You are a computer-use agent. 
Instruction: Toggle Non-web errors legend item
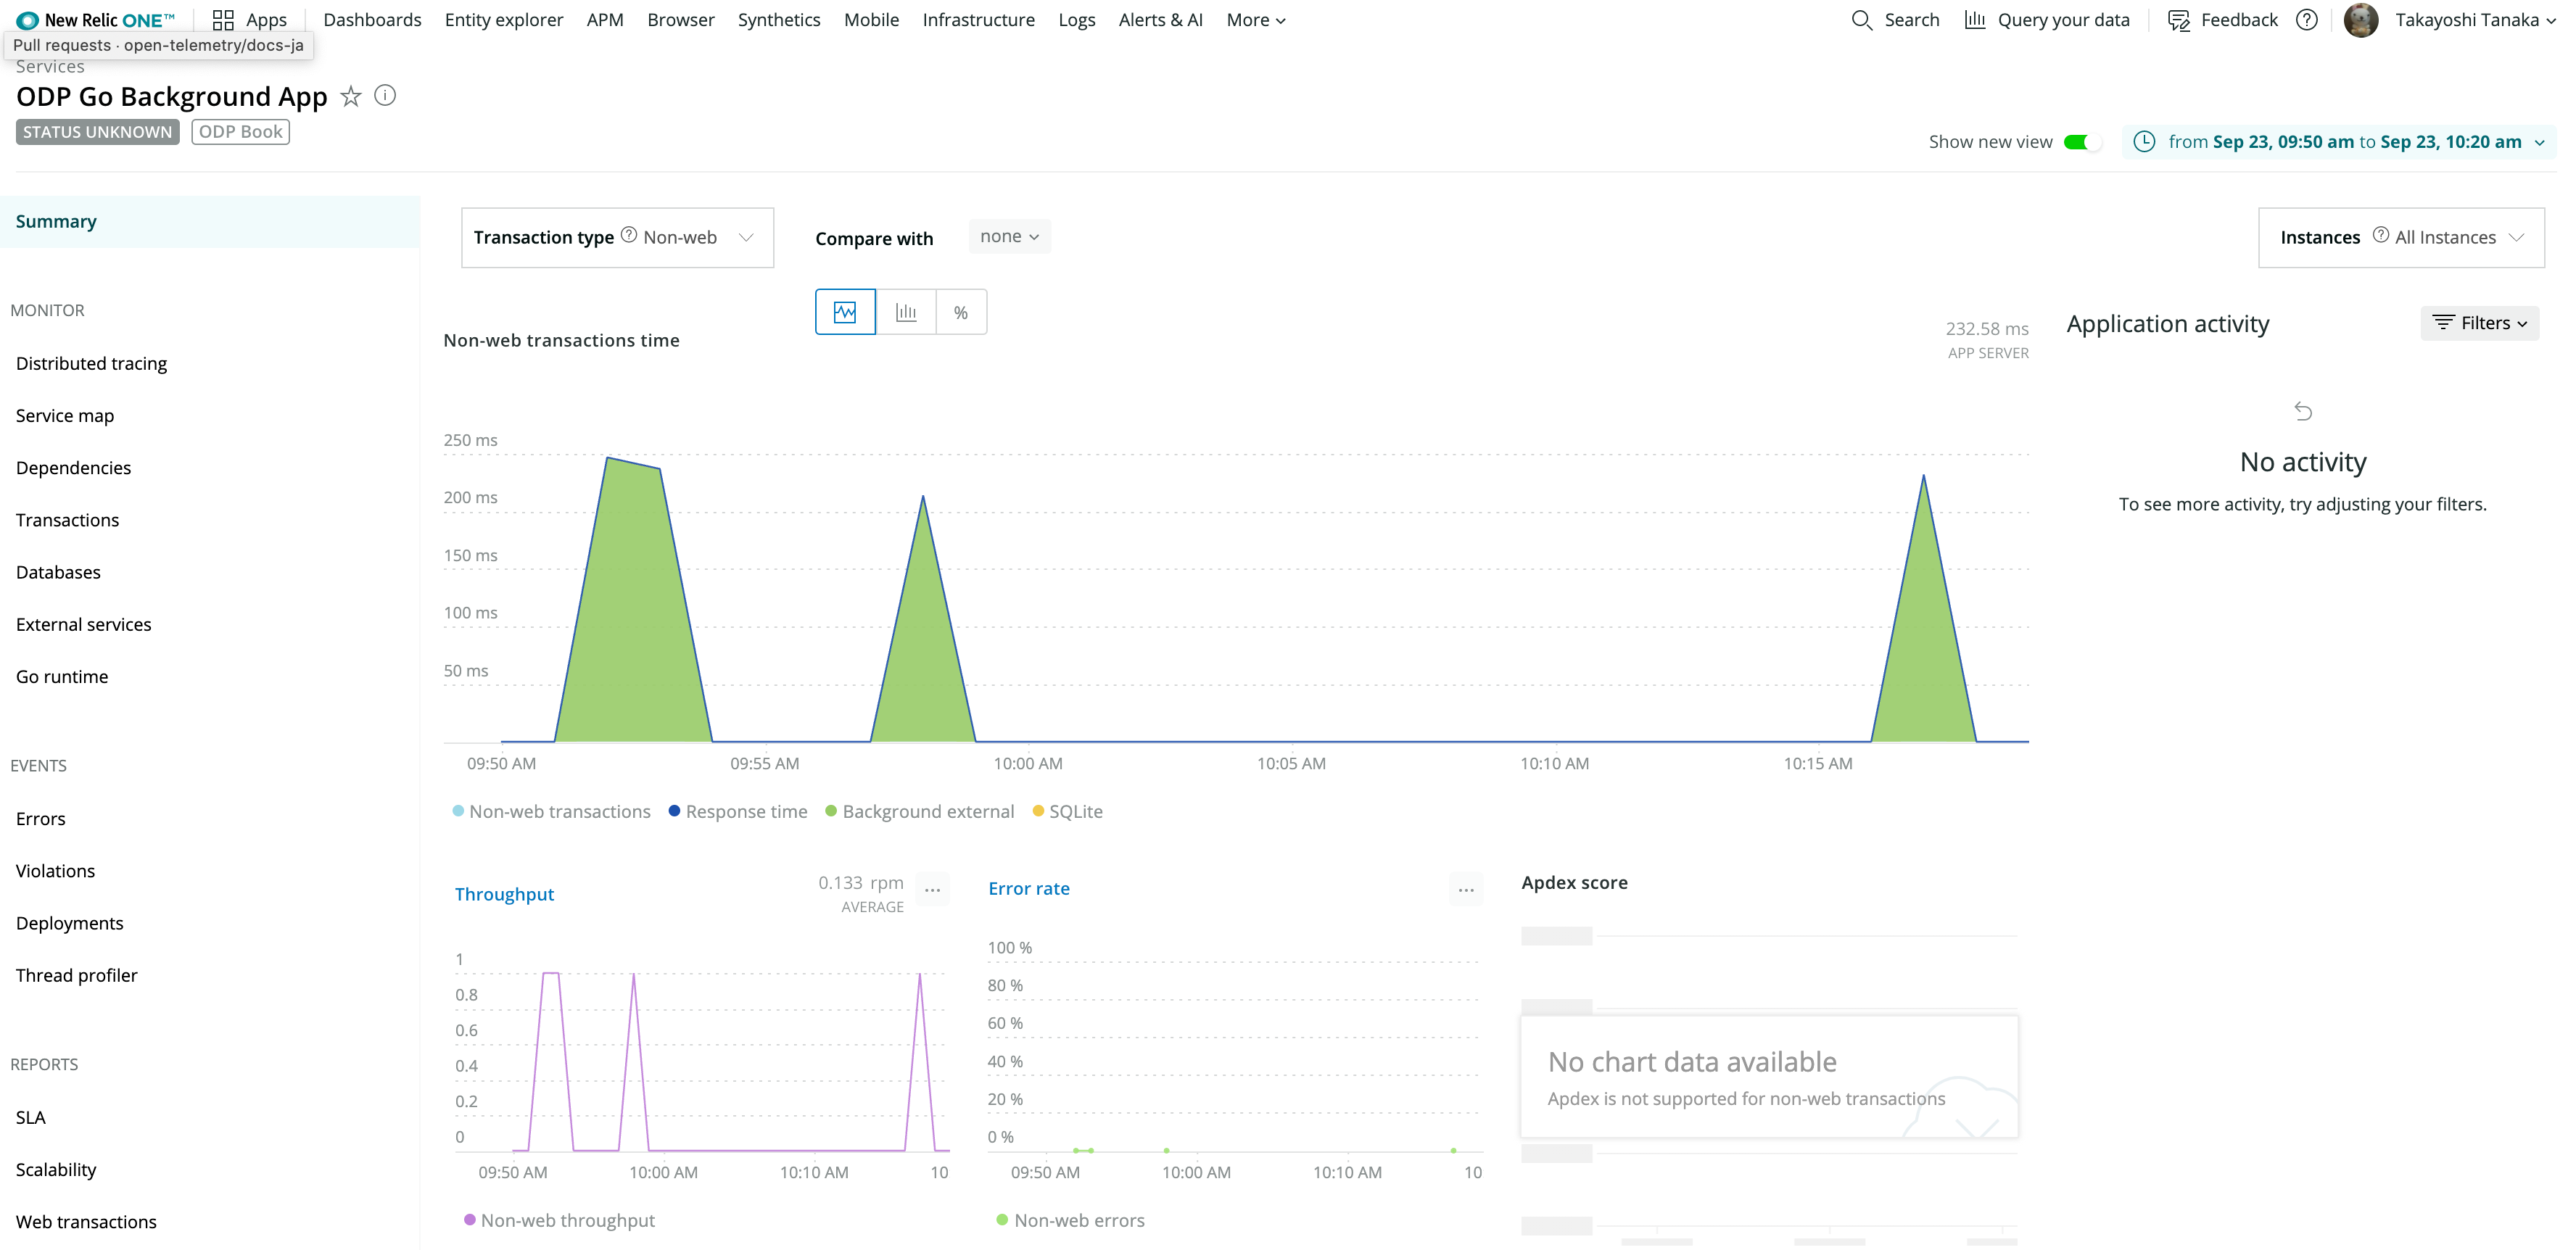1070,1220
